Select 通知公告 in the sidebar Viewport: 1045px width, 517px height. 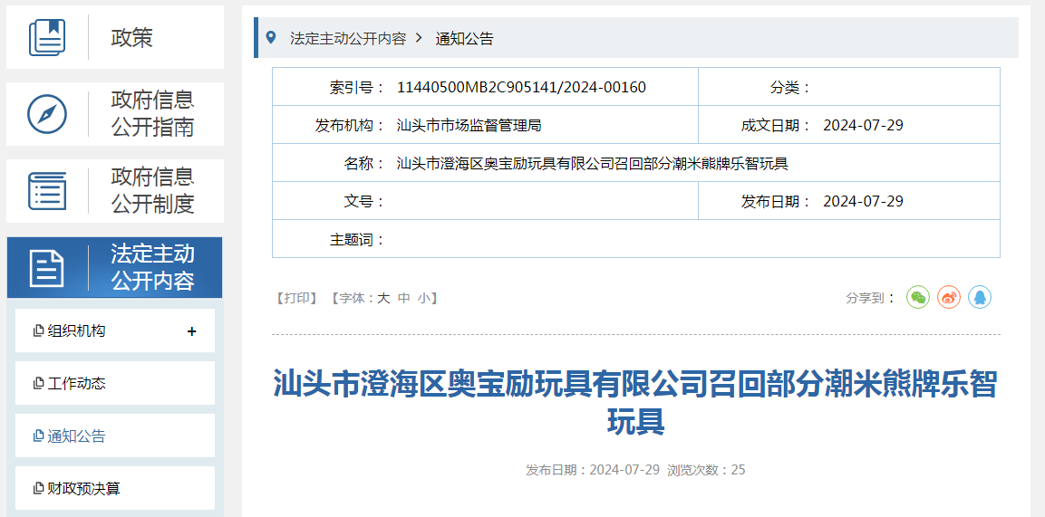click(x=76, y=436)
